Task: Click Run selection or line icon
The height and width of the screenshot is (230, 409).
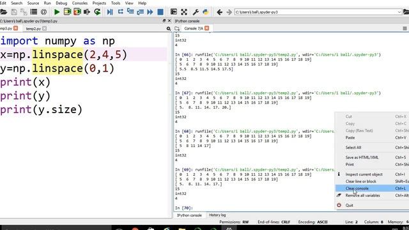Action: (87, 11)
